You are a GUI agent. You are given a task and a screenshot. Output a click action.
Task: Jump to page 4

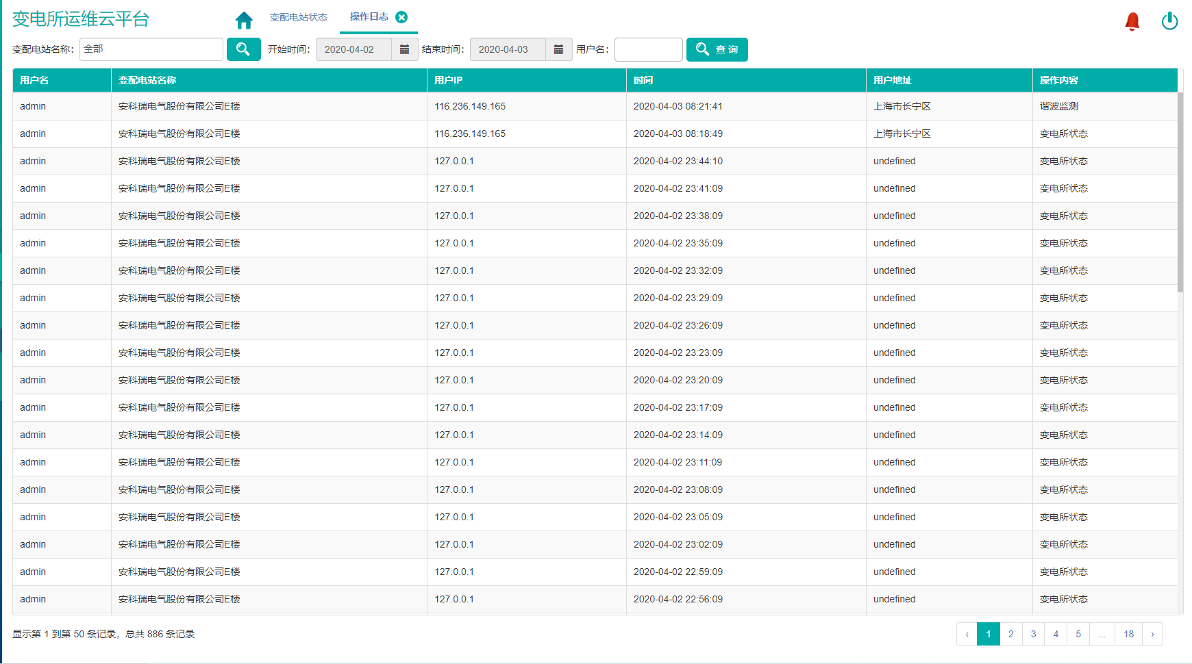tap(1056, 634)
